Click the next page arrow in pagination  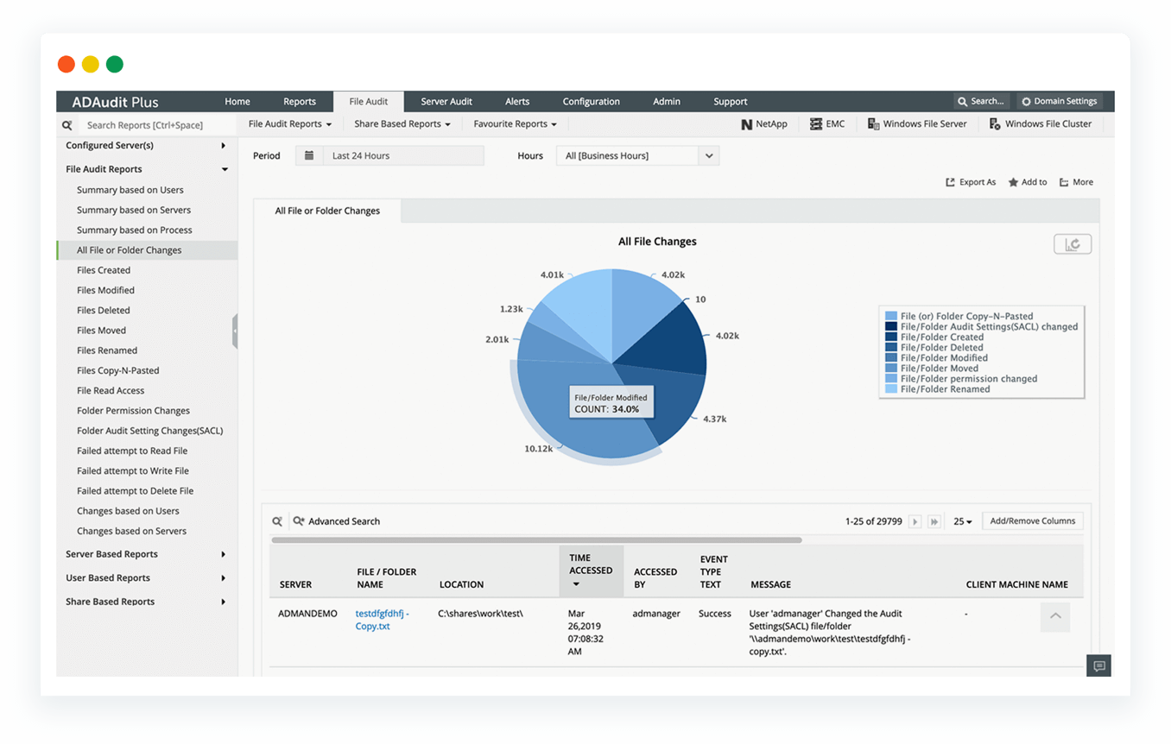913,520
